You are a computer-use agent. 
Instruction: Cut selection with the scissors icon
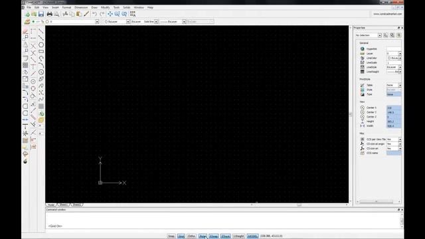[x=65, y=14]
